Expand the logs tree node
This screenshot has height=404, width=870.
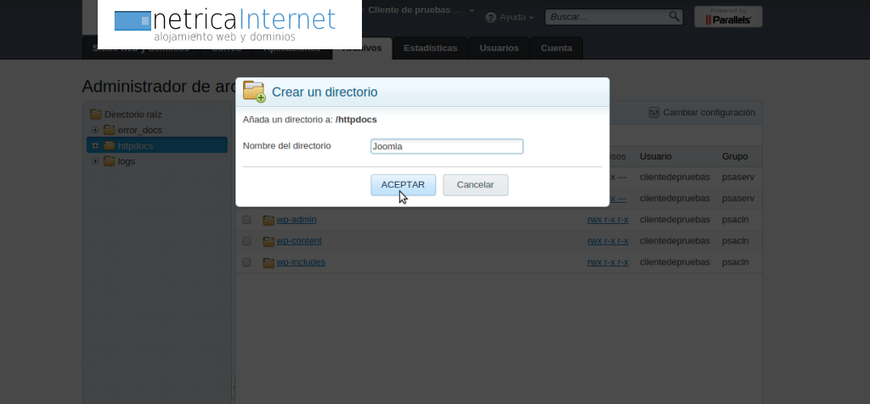pyautogui.click(x=96, y=161)
